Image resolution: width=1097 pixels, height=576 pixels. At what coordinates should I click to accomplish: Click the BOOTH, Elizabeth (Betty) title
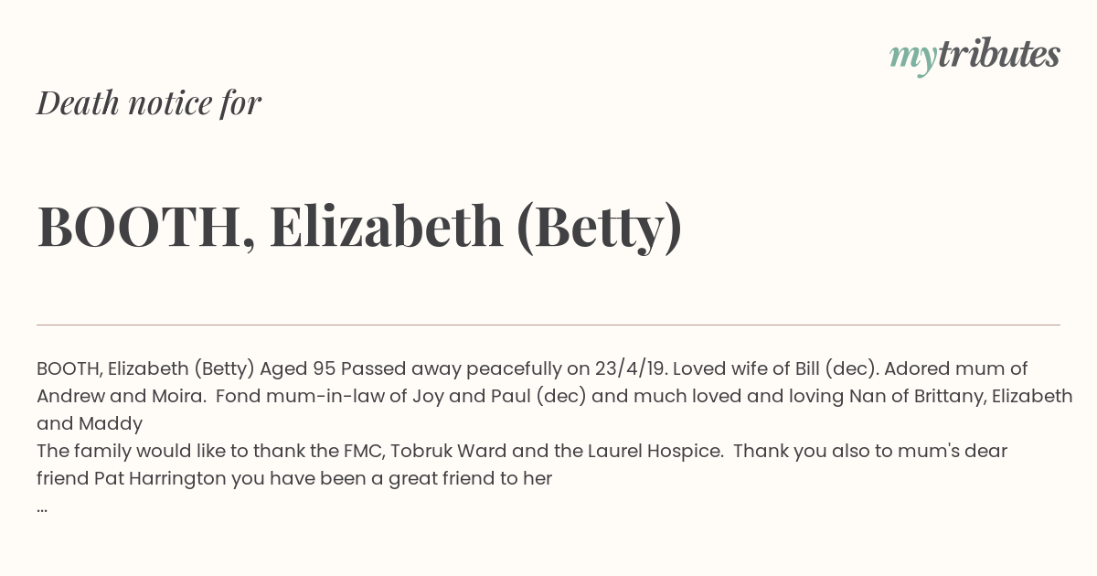[x=359, y=227]
